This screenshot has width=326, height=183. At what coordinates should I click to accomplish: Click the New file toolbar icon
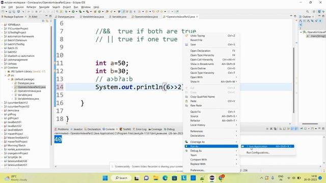(3, 12)
